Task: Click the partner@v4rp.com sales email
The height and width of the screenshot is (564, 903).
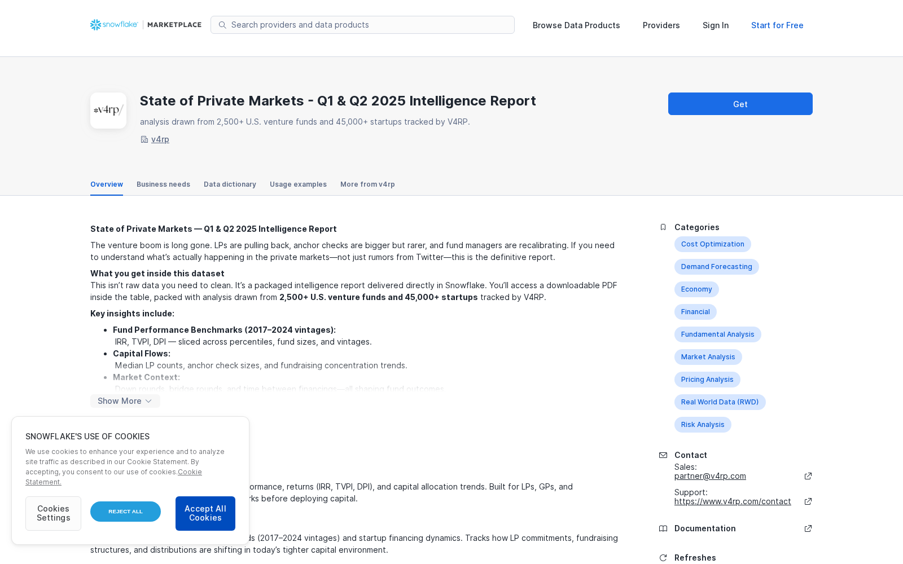Action: pos(710,476)
